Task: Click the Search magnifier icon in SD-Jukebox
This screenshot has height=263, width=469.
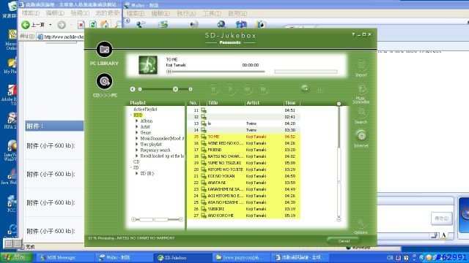Action: click(x=361, y=113)
